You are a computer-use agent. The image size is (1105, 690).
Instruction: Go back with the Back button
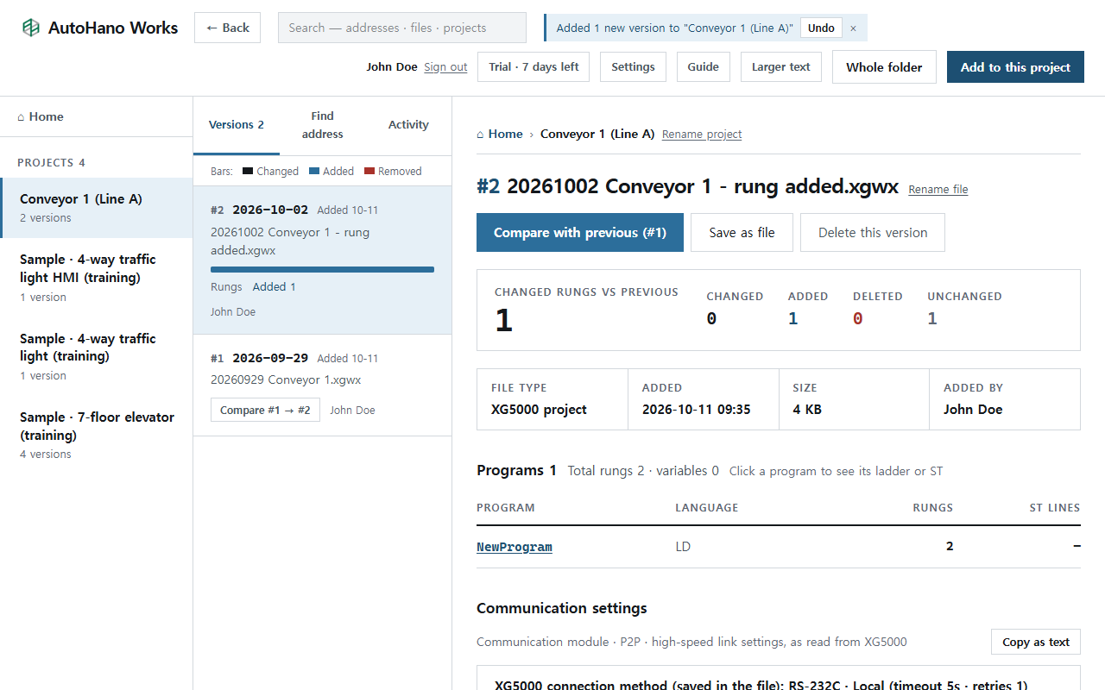tap(227, 28)
